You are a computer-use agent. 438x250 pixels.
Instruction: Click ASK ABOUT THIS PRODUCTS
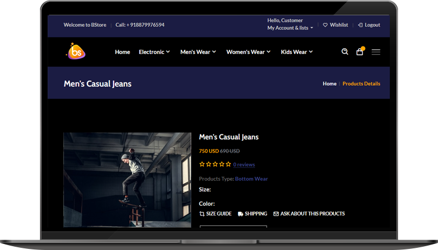point(313,214)
